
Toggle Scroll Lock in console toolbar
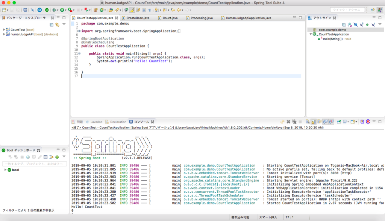[313, 122]
